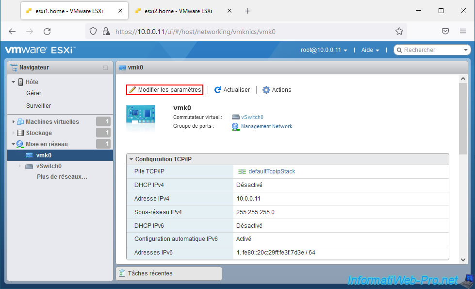Open the vSwitch0 virtual switch link
This screenshot has width=475, height=289.
[252, 117]
